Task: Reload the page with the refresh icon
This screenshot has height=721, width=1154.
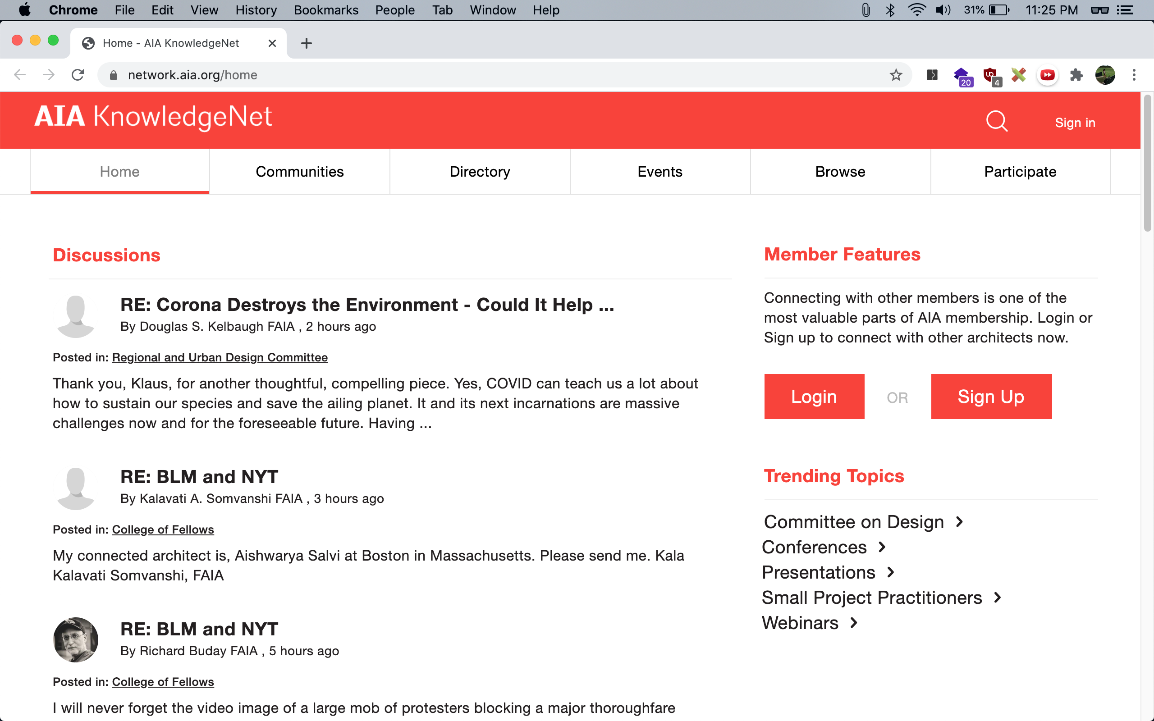Action: pos(78,75)
